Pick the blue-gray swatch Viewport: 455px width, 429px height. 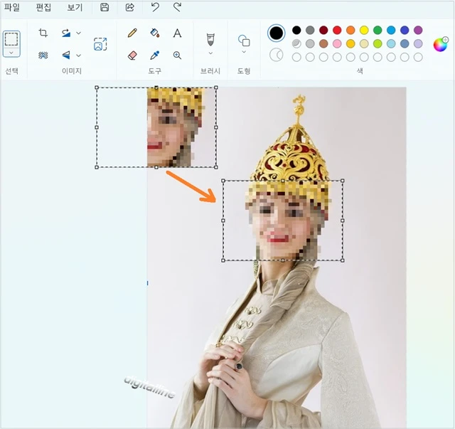[405, 43]
